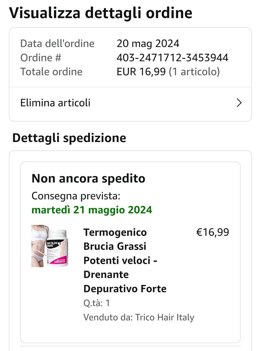Open the Fast Slim Shape product thumbnail

49,246
